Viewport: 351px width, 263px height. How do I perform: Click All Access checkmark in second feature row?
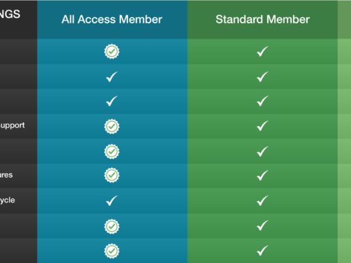(111, 76)
